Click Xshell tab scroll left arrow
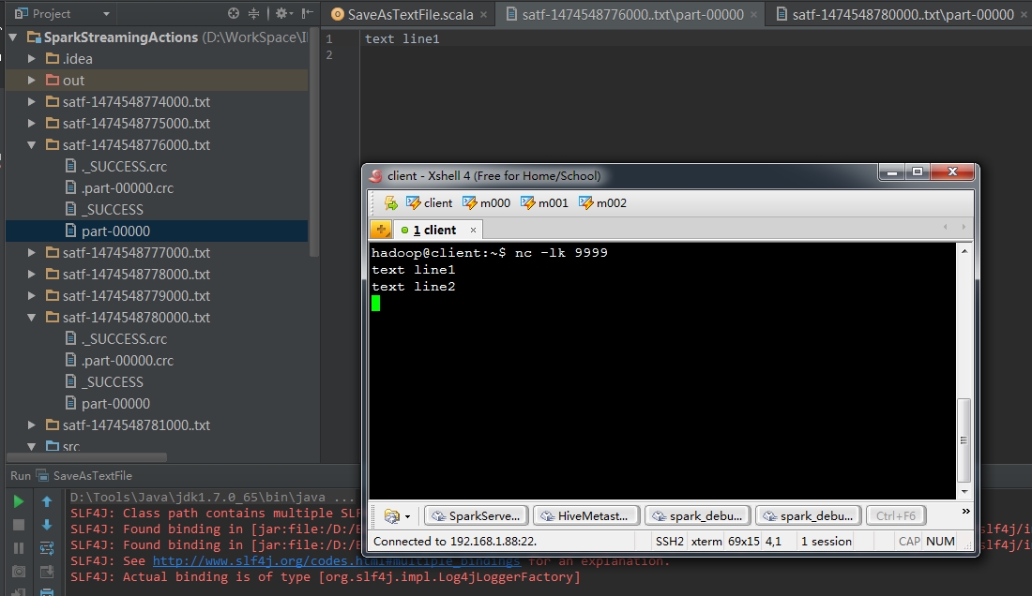Screen dimensions: 1032x596 945,227
